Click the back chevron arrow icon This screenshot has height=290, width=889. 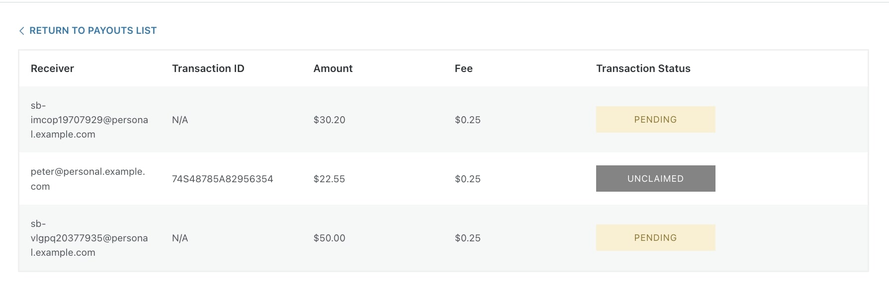[x=22, y=31]
